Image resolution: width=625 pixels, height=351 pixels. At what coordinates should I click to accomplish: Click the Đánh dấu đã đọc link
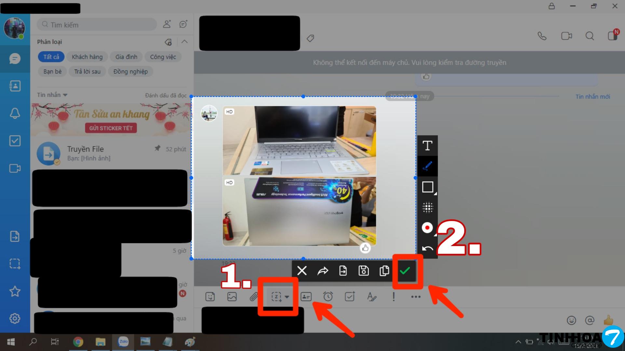click(x=166, y=95)
